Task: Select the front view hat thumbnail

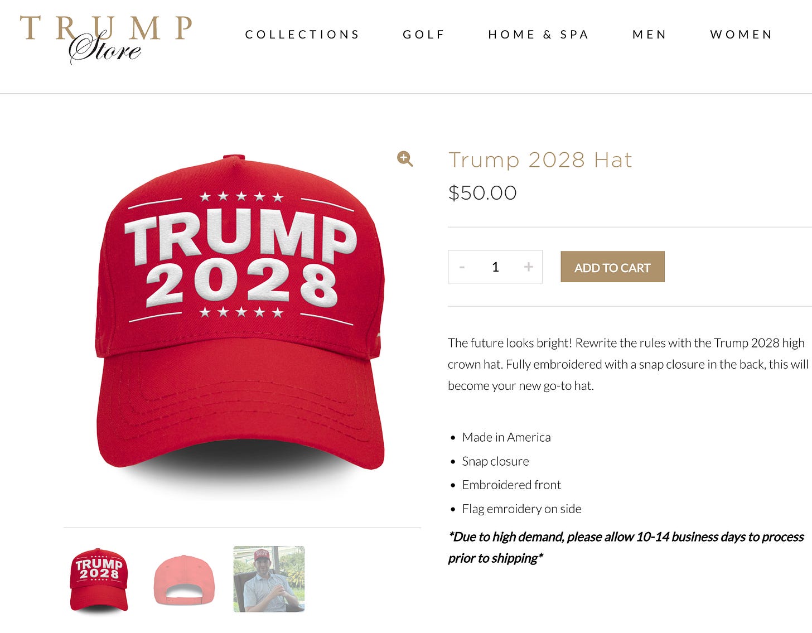Action: pyautogui.click(x=99, y=579)
